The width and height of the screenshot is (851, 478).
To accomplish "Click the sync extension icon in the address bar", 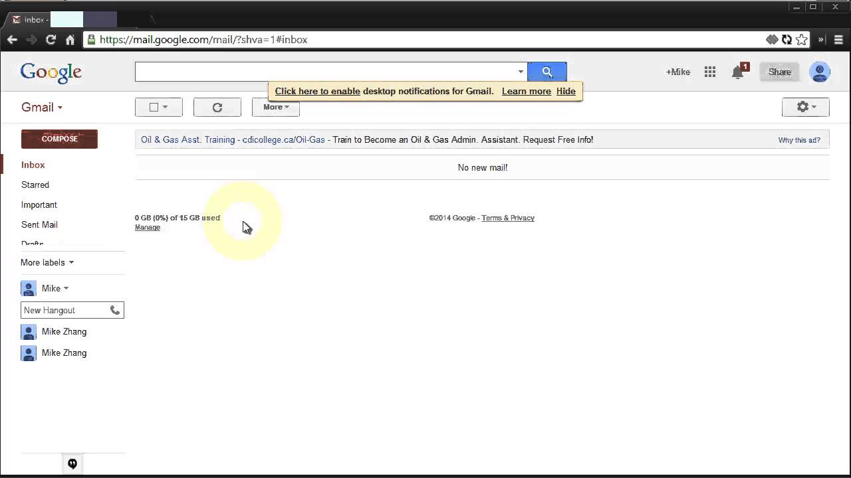I will [x=787, y=40].
